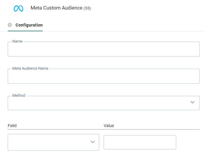This screenshot has width=205, height=153.
Task: Click the Method label text
Action: [19, 96]
